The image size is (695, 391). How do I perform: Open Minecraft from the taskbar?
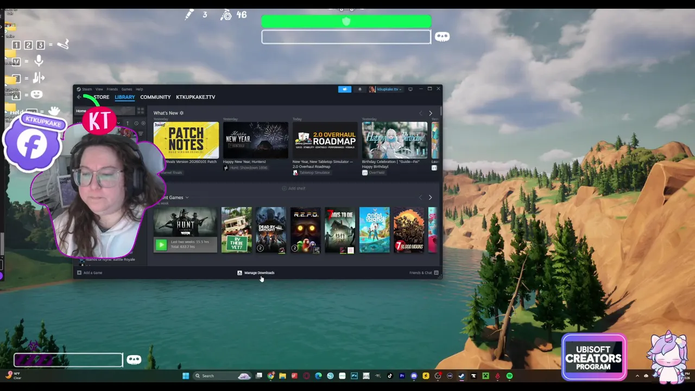tap(486, 376)
